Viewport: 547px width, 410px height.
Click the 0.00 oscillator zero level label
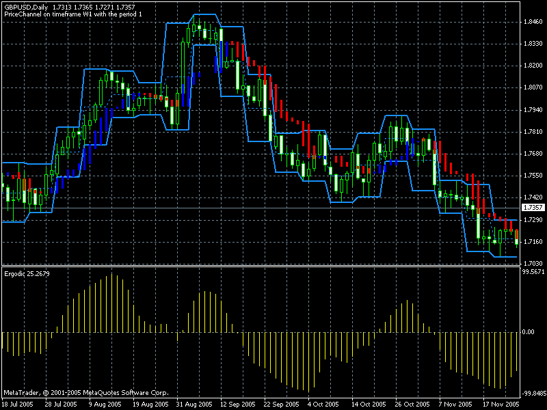[x=529, y=332]
